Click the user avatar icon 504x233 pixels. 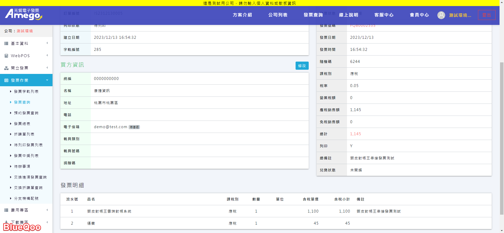click(441, 15)
